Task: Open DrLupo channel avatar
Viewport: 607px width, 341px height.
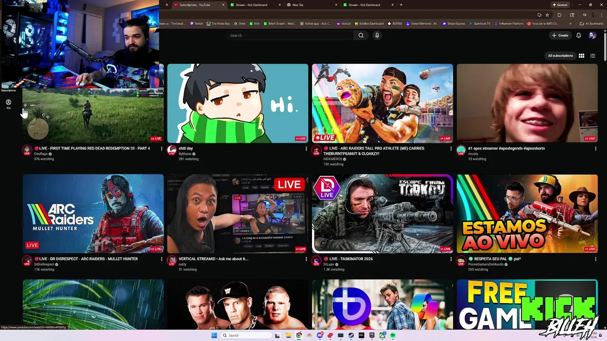Action: pos(316,260)
